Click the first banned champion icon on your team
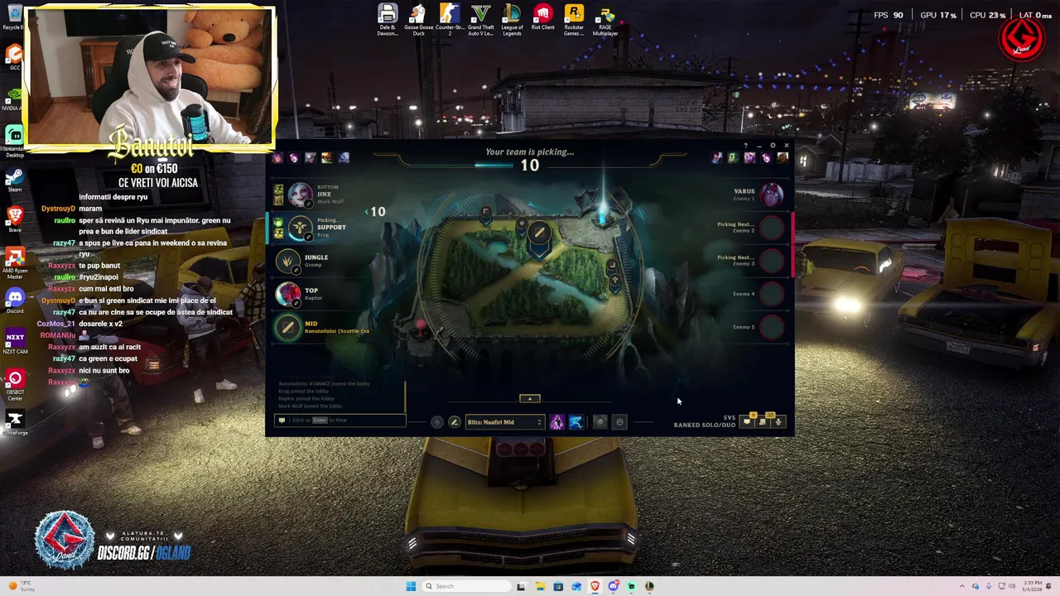Viewport: 1060px width, 596px height. click(277, 158)
